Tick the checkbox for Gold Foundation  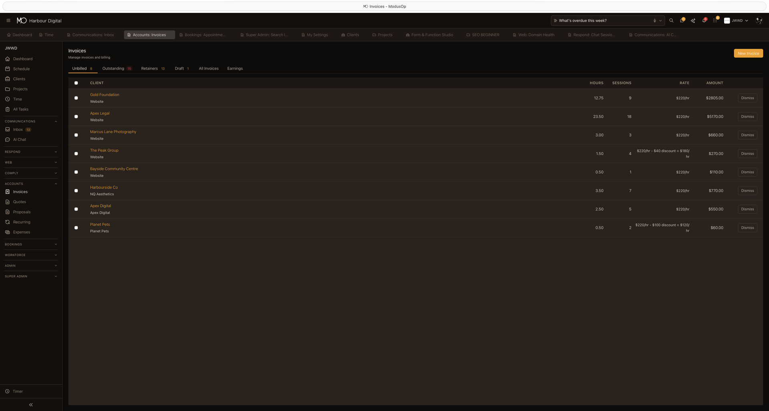click(76, 98)
